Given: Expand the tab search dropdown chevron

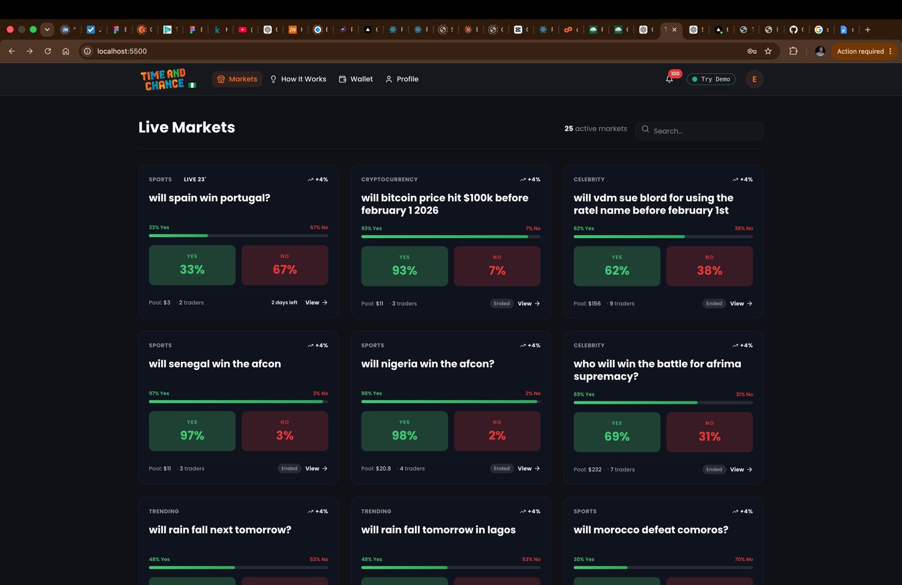Looking at the screenshot, I should pyautogui.click(x=47, y=30).
